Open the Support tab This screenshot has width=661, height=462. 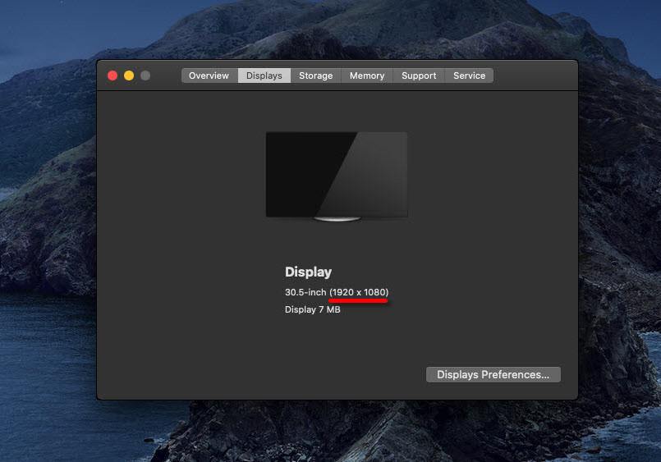pos(419,75)
